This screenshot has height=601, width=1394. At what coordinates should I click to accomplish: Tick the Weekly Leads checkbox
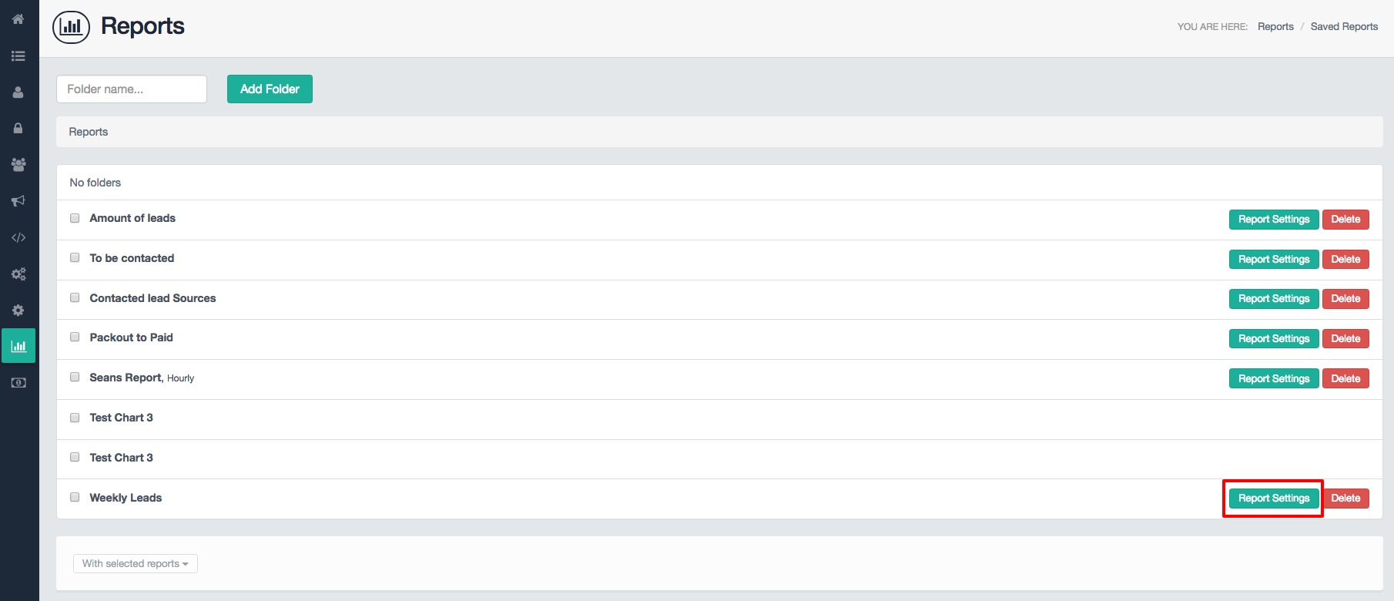74,497
